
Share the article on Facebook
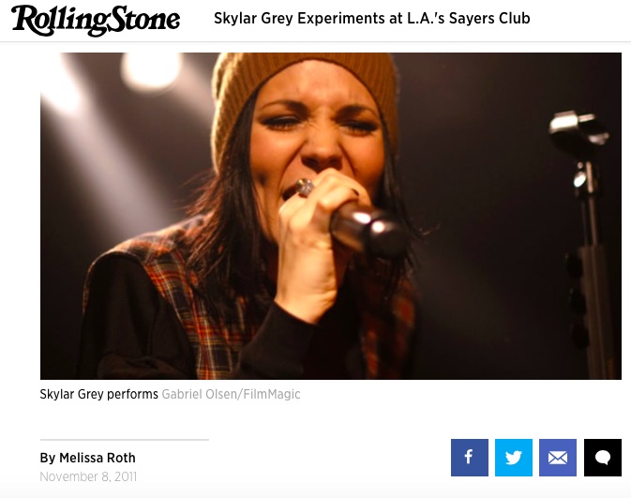[x=469, y=458]
